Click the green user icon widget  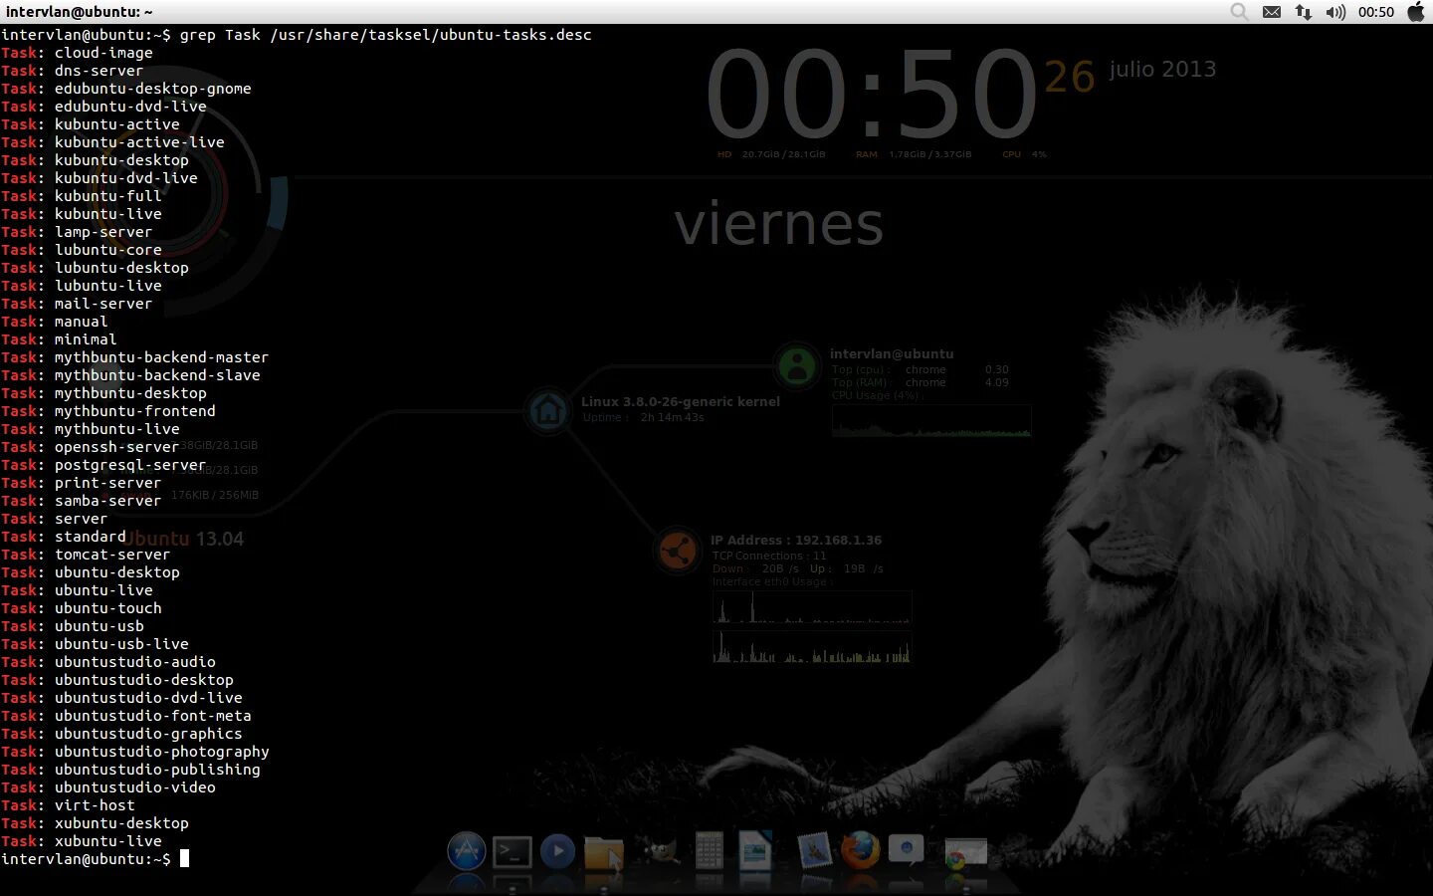(796, 365)
